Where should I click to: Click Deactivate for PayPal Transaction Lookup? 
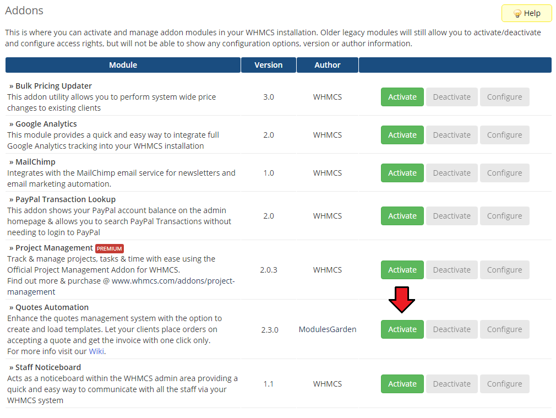point(452,216)
